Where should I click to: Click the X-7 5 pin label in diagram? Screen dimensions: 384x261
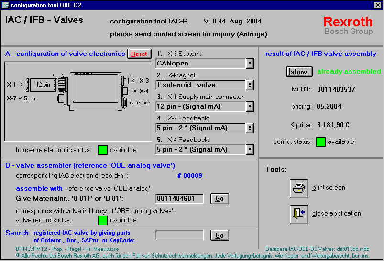coord(21,98)
